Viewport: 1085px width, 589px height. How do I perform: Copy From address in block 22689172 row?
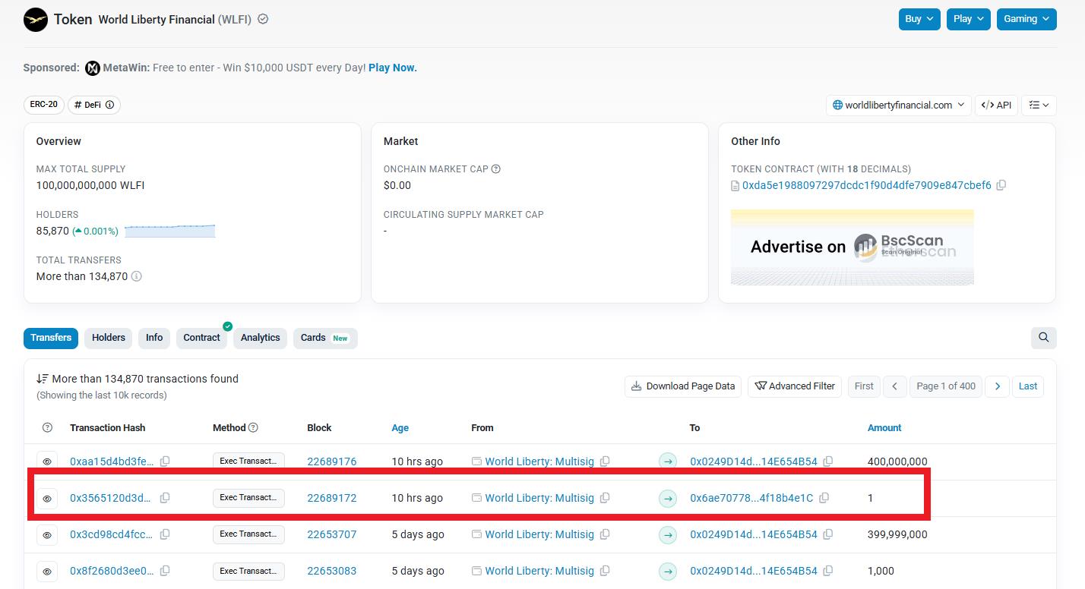pyautogui.click(x=605, y=498)
